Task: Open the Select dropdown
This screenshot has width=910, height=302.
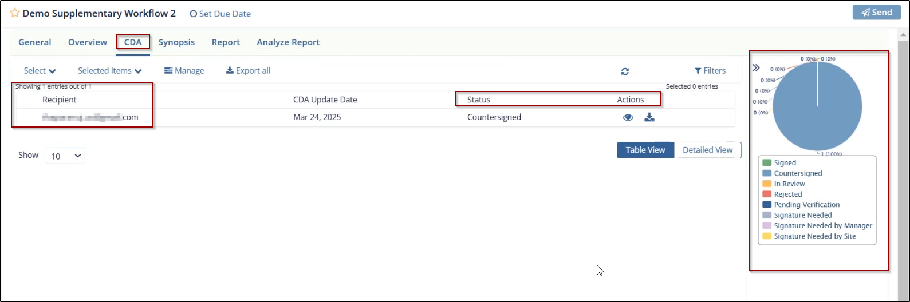Action: tap(40, 71)
